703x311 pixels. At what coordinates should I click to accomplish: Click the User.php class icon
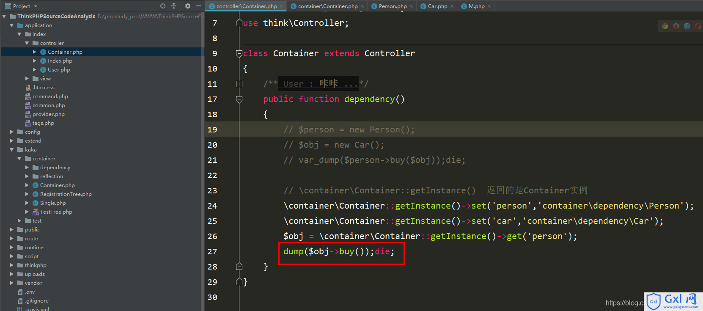tap(43, 70)
